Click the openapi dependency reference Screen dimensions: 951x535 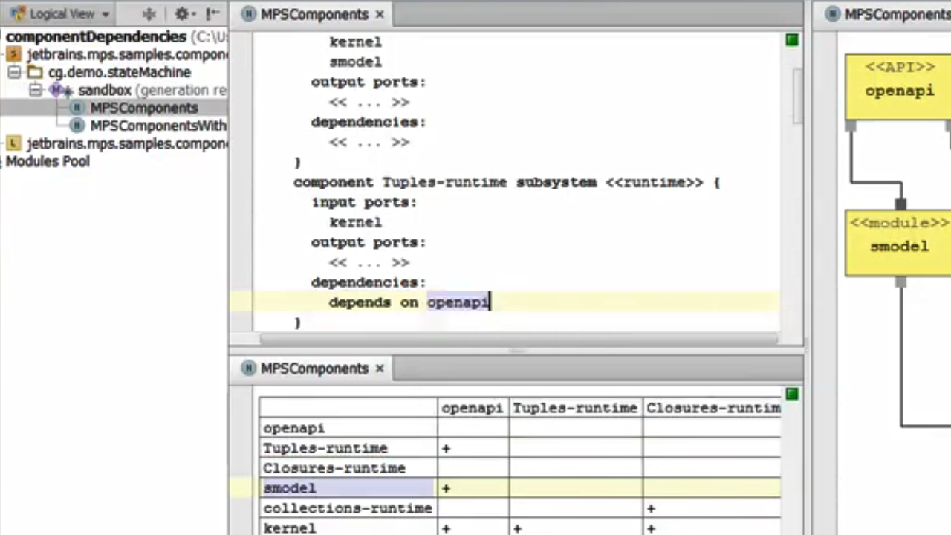tap(457, 302)
